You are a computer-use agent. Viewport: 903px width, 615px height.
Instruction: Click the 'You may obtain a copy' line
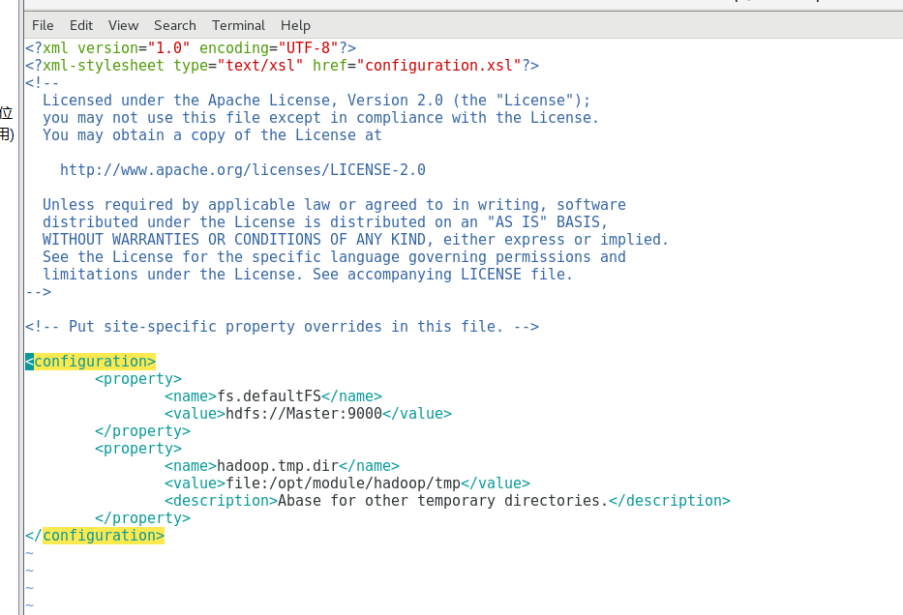(212, 135)
